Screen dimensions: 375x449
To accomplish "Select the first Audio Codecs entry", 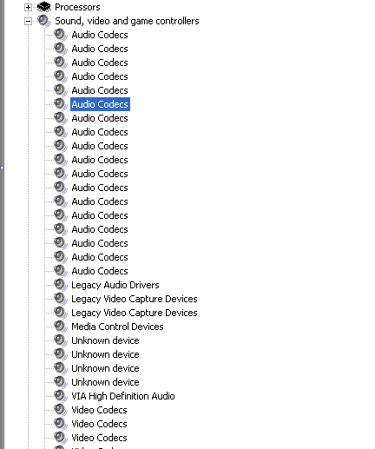I will click(x=100, y=35).
